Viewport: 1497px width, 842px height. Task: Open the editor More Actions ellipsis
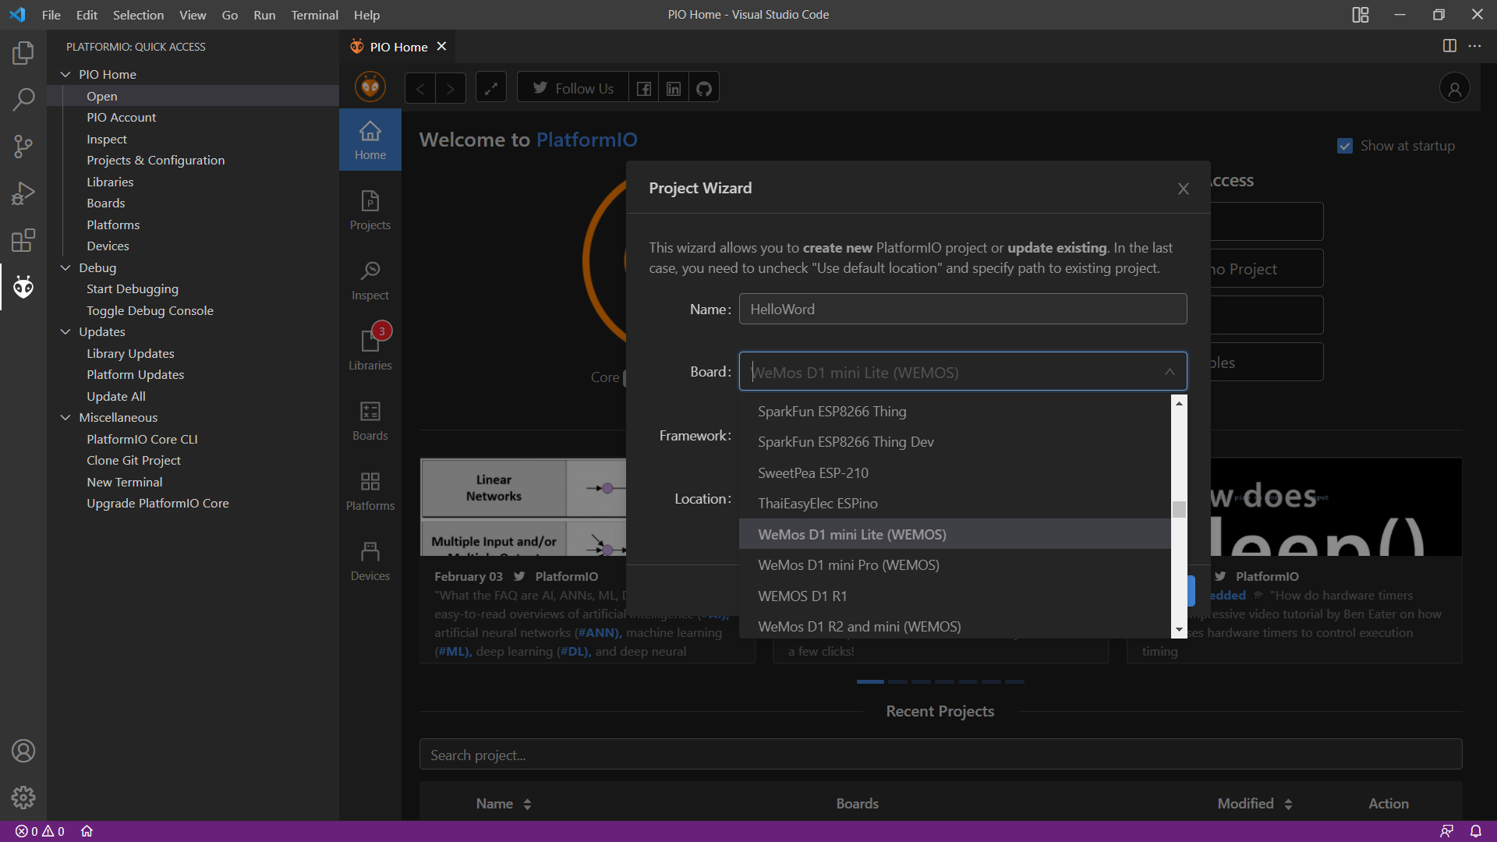[1474, 46]
